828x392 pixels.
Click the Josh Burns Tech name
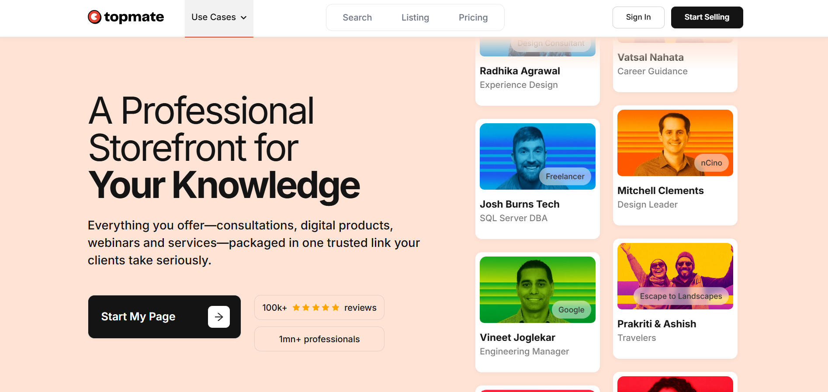[520, 204]
